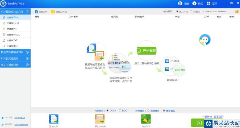Select 文件转PPT in sidebar
Image resolution: width=240 pixels, height=128 pixels.
(x=15, y=29)
